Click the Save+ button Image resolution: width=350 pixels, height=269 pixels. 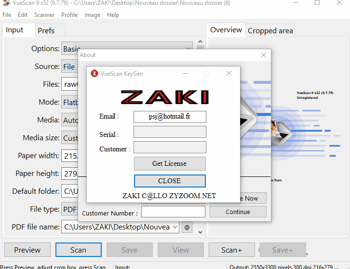tap(283, 250)
